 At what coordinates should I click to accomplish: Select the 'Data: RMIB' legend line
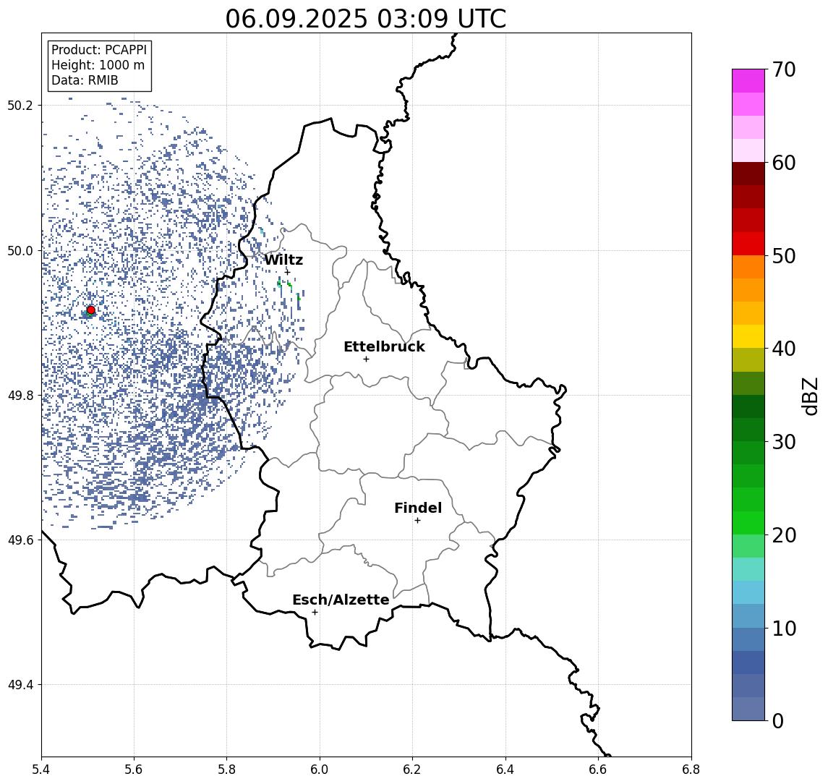85,80
